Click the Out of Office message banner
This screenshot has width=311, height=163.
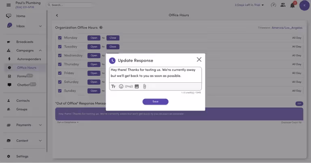(179, 114)
